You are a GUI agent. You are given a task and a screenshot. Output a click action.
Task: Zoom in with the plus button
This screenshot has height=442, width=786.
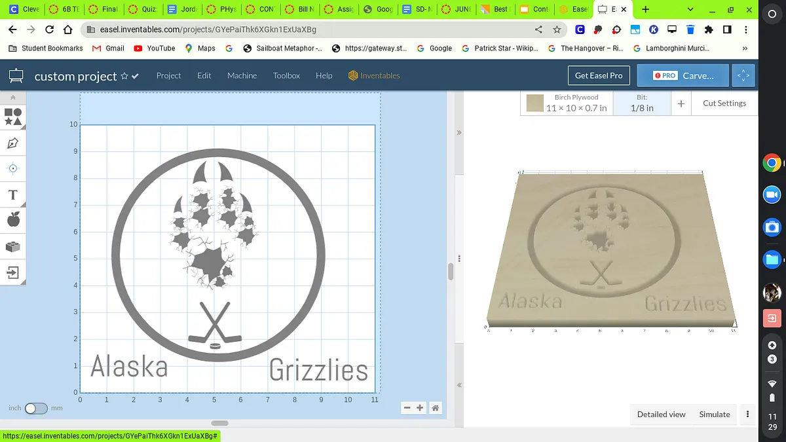(x=420, y=408)
